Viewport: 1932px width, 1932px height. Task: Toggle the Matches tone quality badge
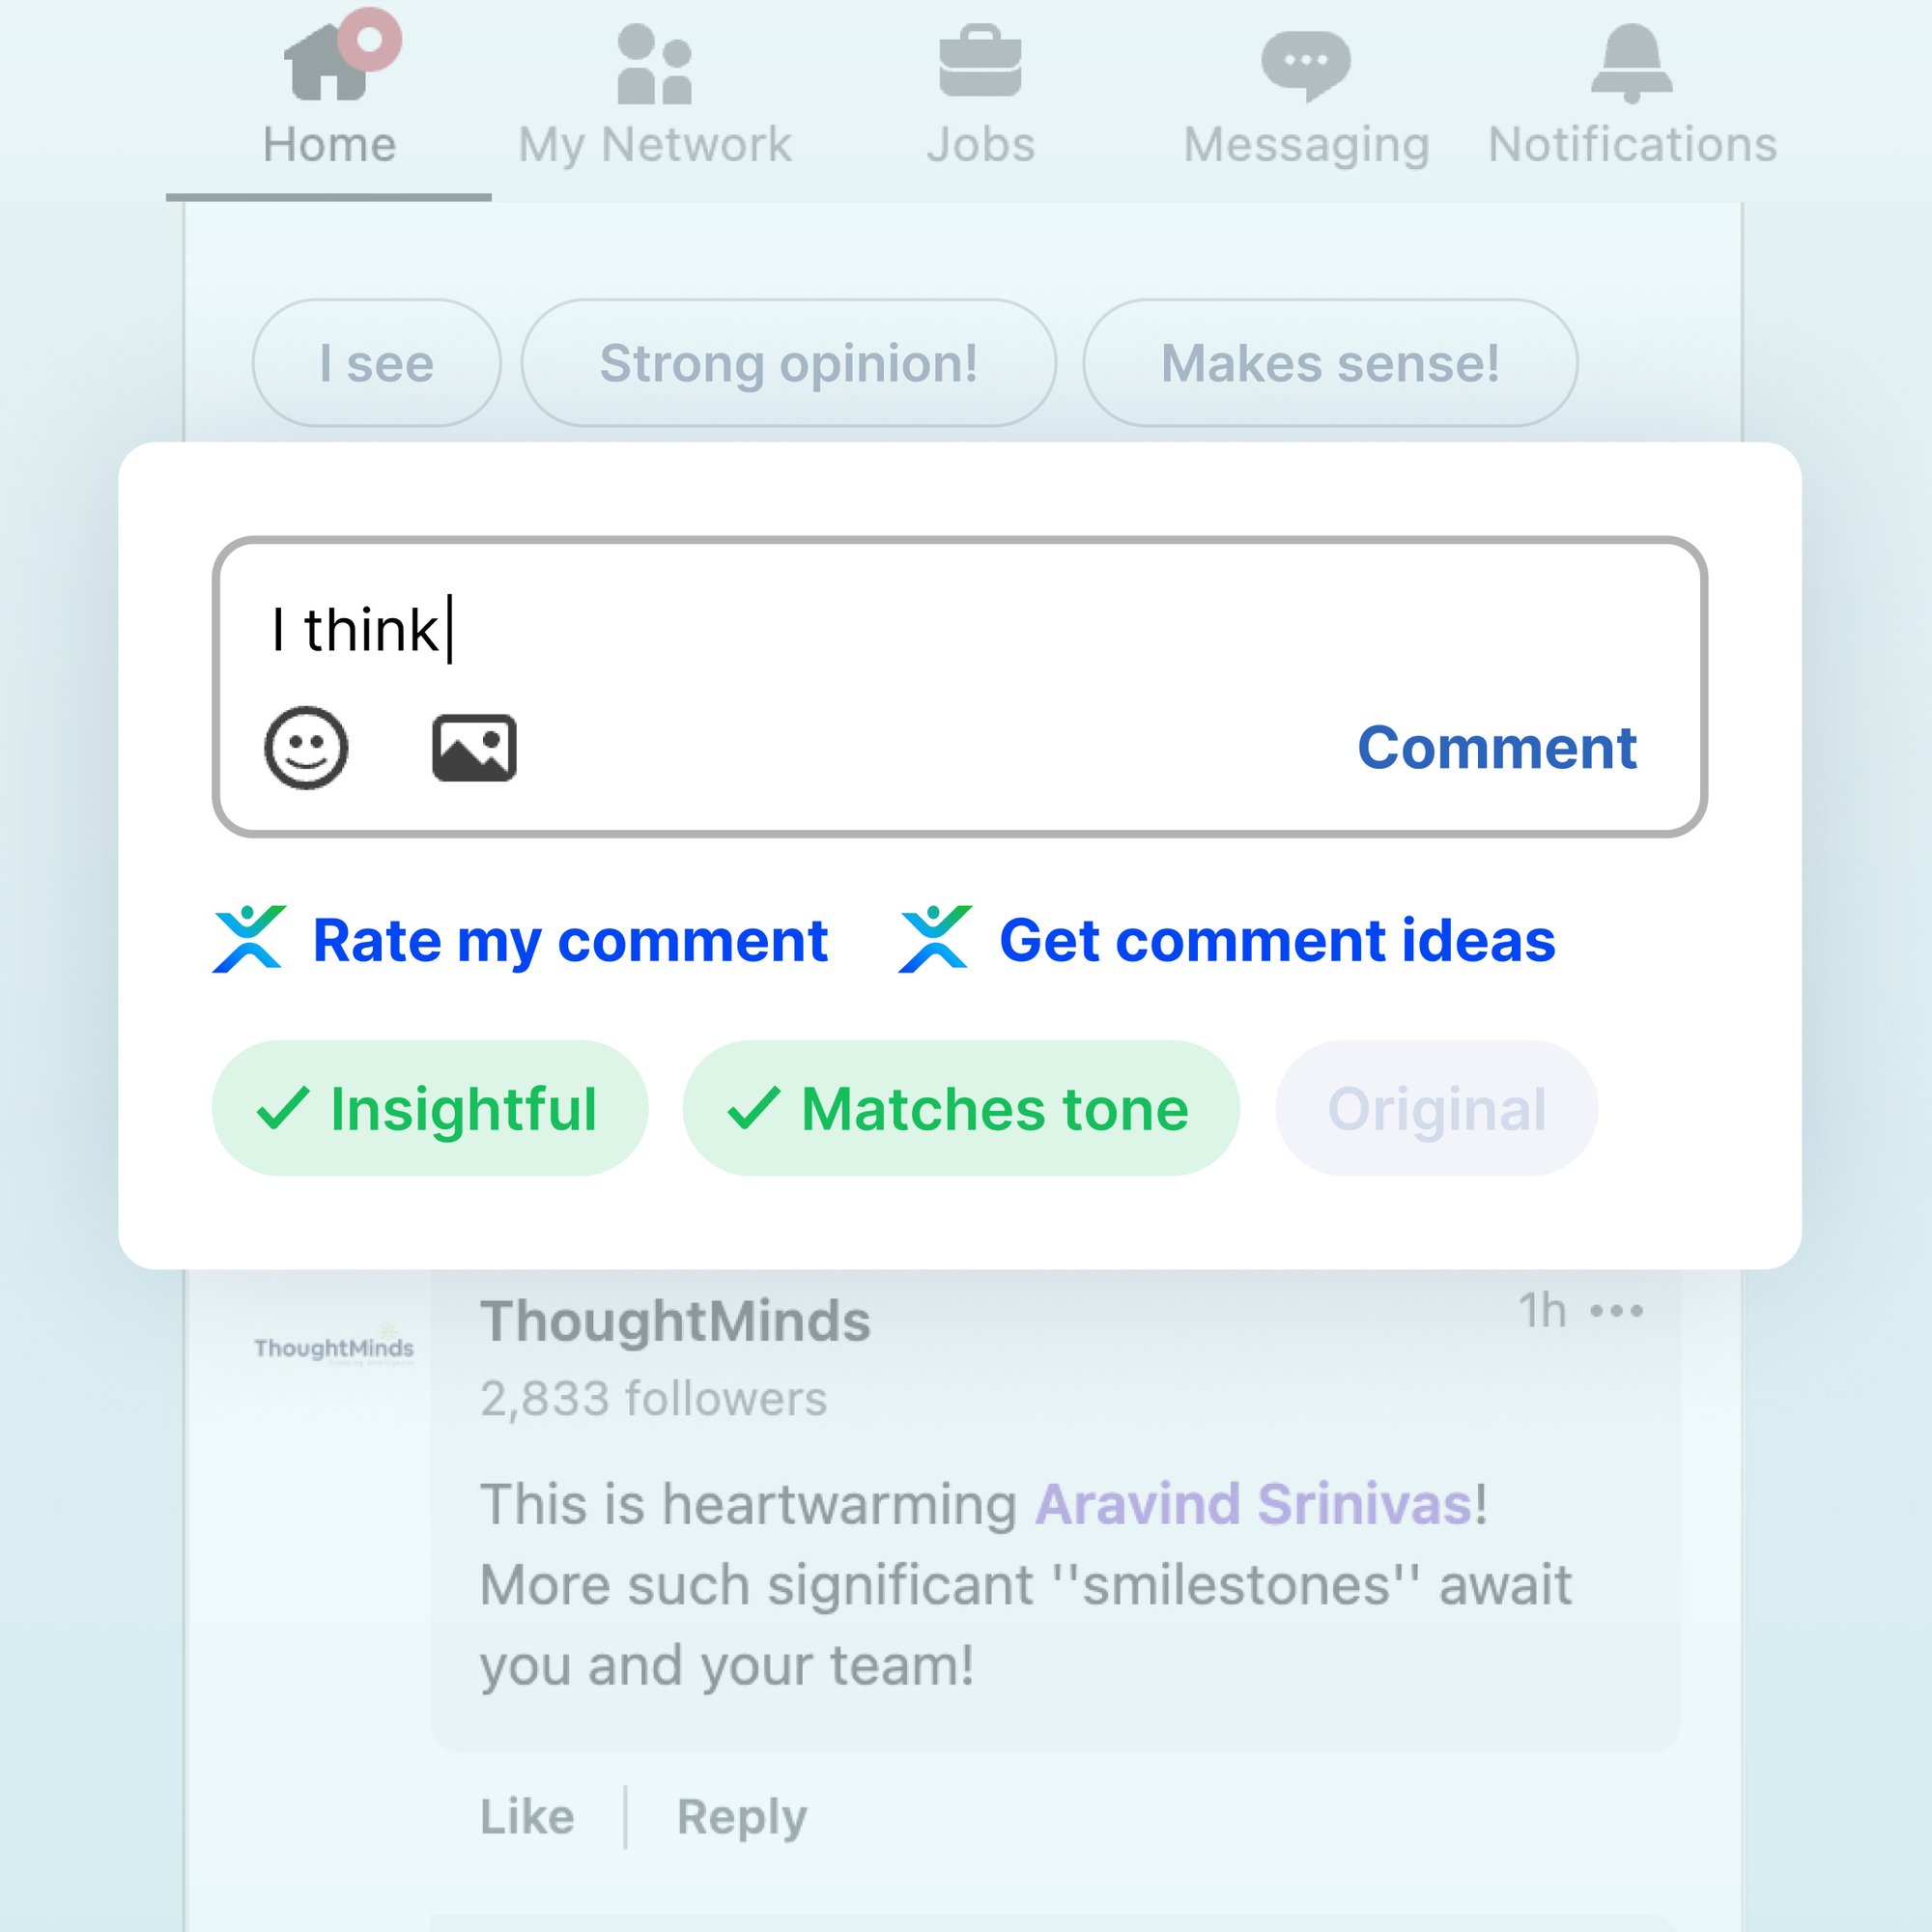click(x=957, y=1106)
